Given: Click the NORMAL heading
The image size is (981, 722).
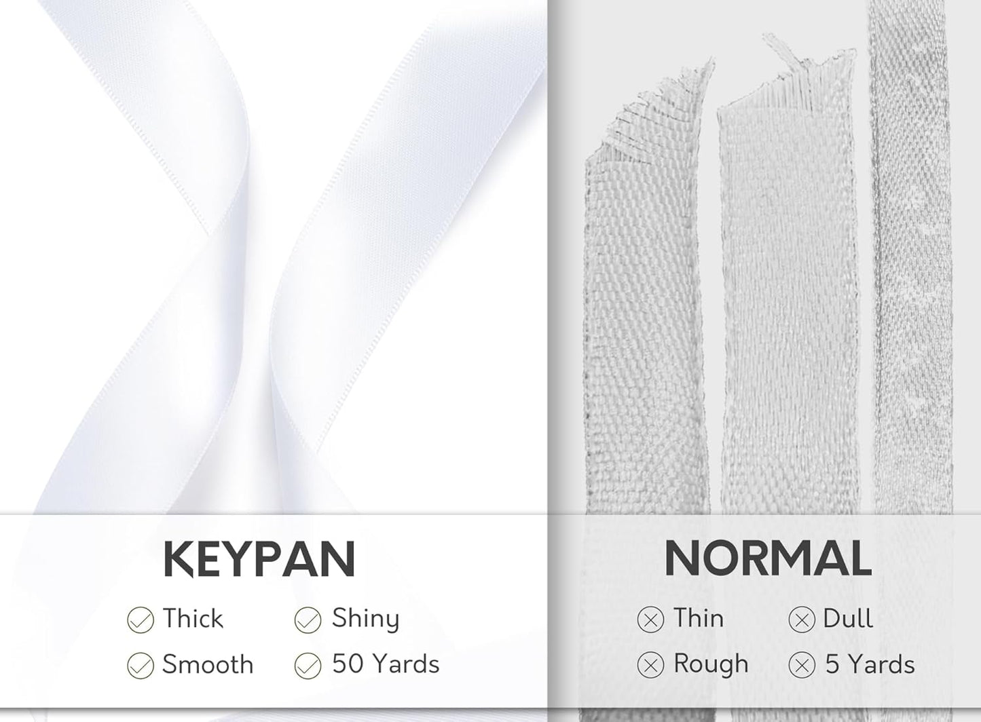Looking at the screenshot, I should point(767,558).
